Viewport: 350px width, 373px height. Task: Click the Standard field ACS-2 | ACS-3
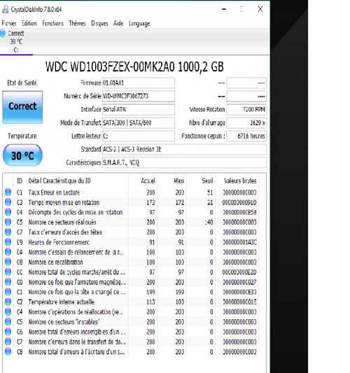tap(184, 149)
